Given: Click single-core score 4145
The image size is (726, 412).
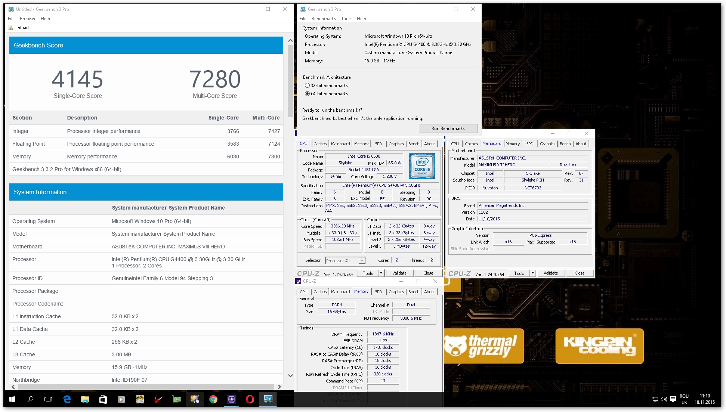Looking at the screenshot, I should (x=77, y=79).
